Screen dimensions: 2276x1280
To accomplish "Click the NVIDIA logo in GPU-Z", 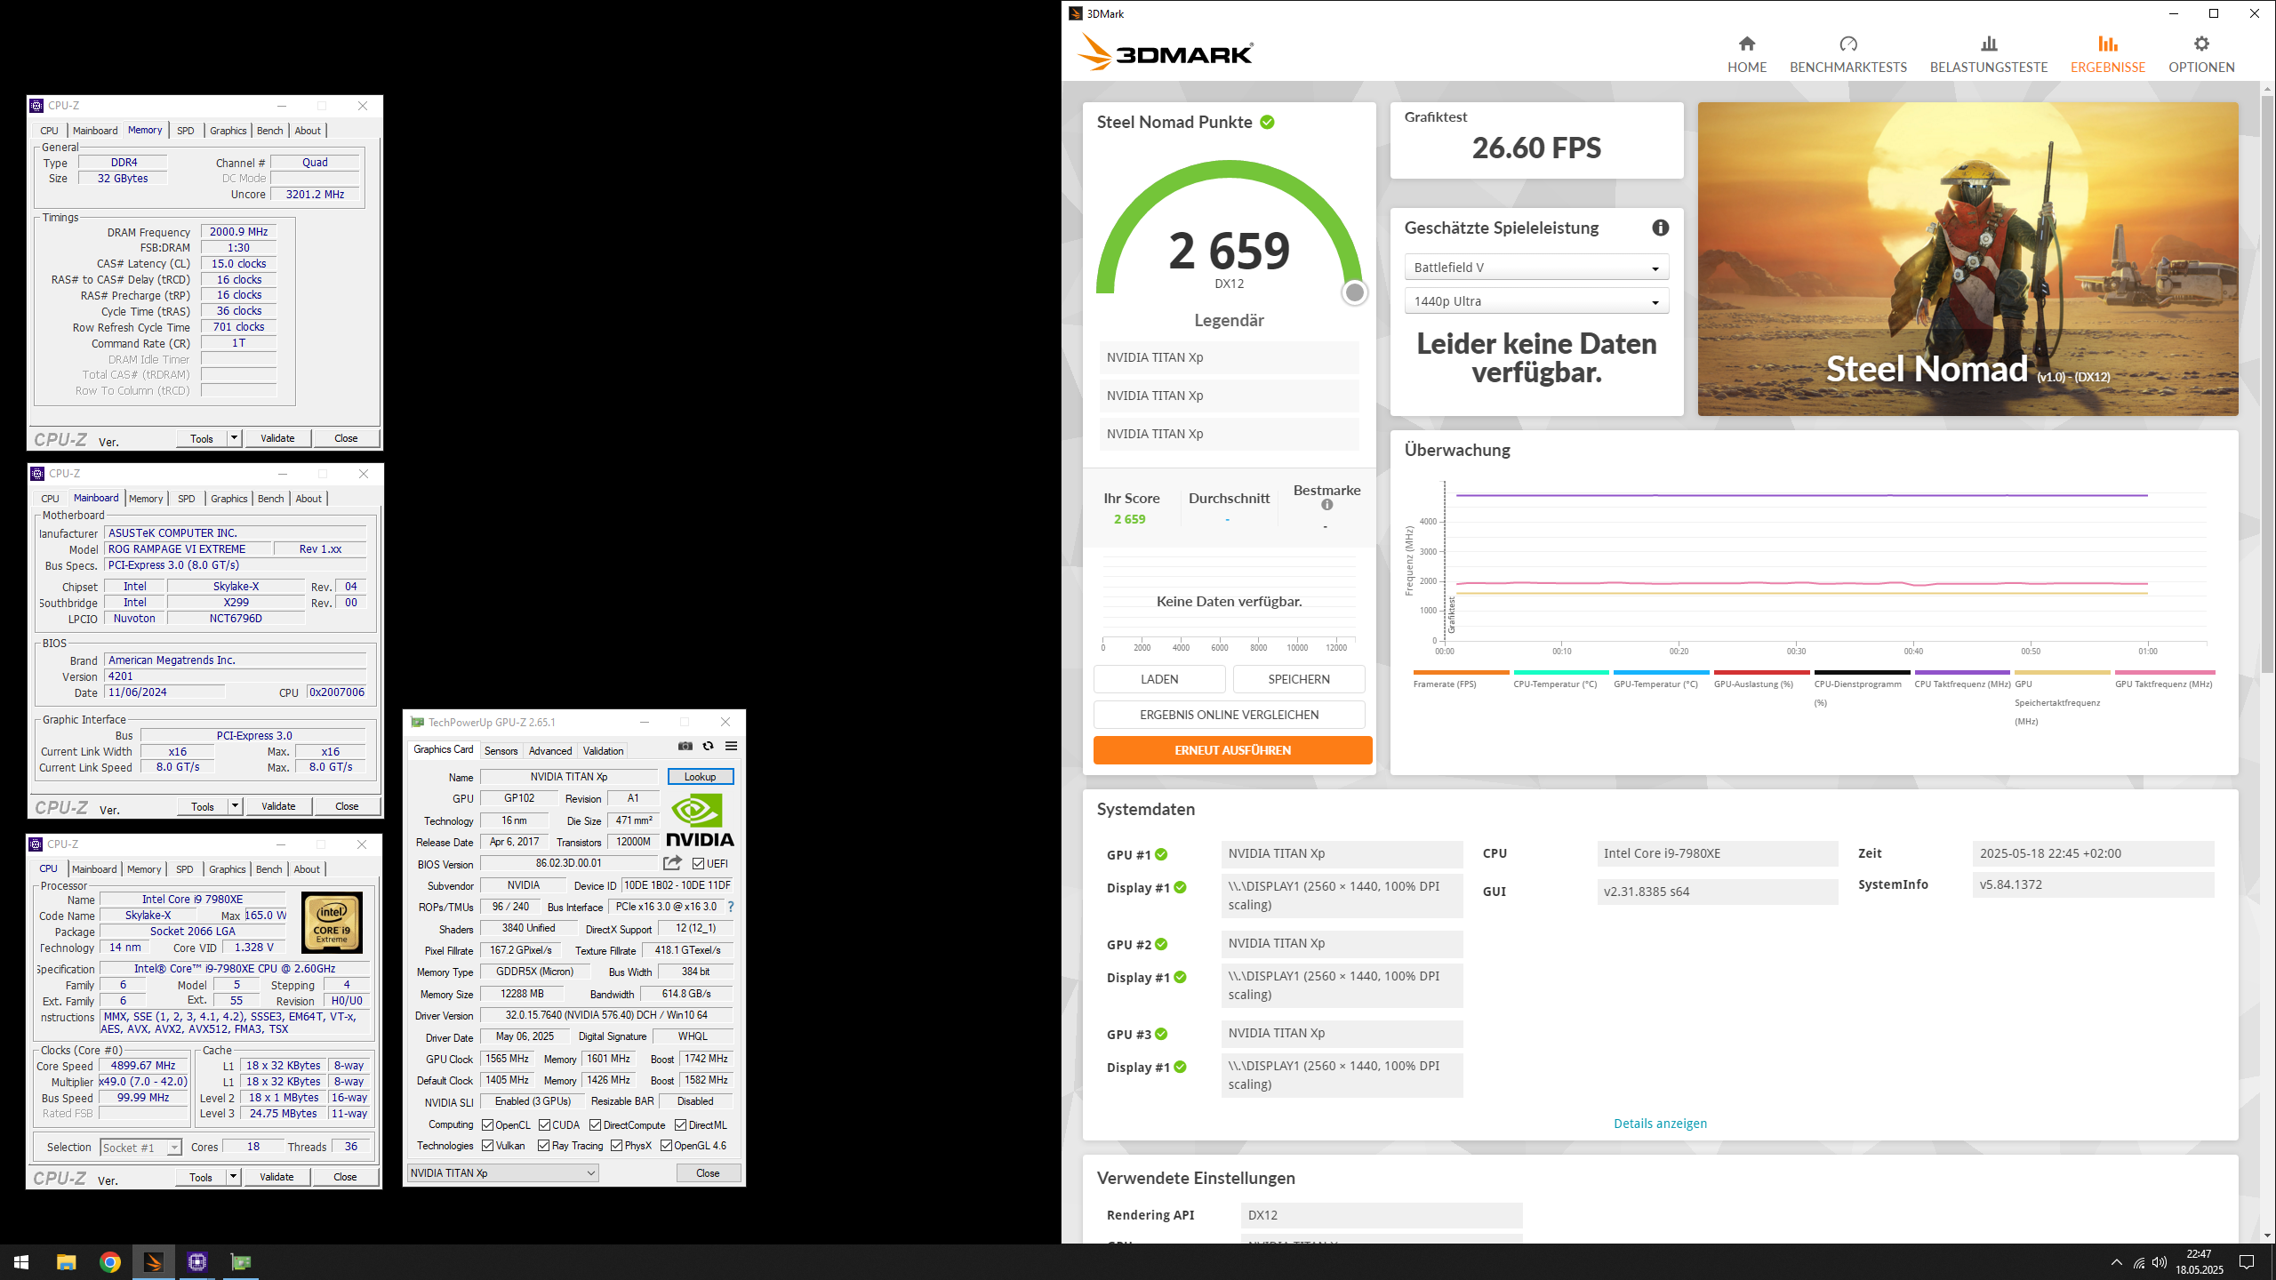I will [x=700, y=820].
